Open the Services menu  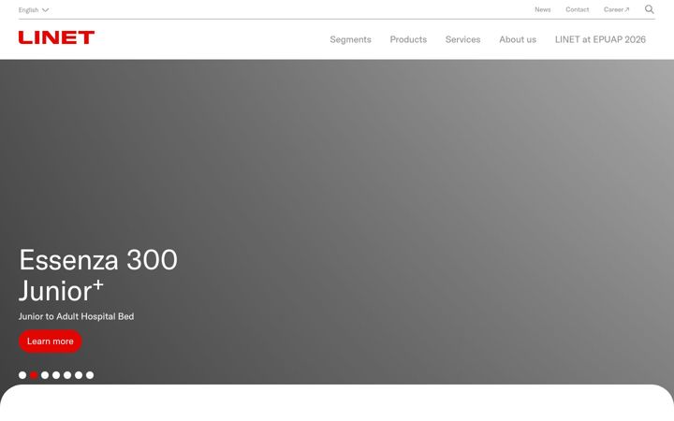[463, 39]
